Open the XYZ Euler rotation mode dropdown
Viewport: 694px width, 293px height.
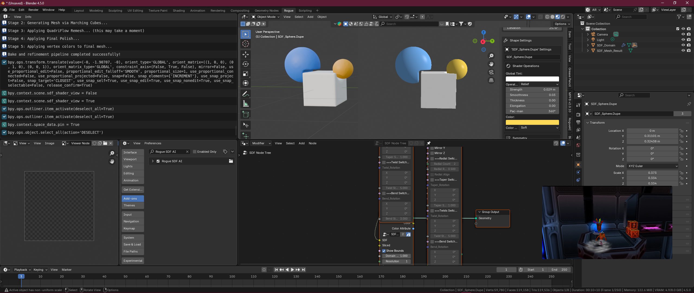click(653, 166)
